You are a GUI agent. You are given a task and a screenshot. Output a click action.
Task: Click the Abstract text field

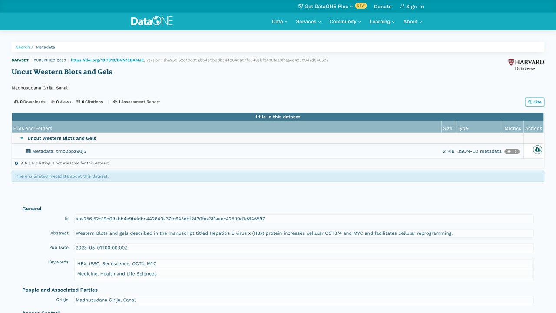(x=304, y=233)
